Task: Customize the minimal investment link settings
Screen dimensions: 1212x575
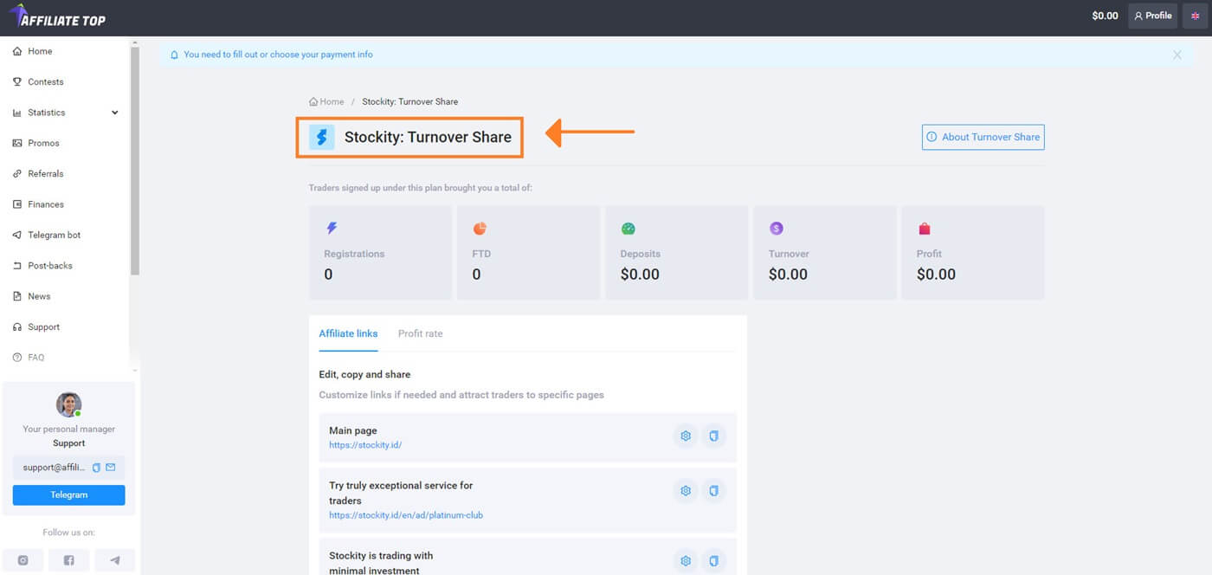Action: [x=686, y=561]
